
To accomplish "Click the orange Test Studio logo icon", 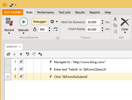I will point(4,5).
